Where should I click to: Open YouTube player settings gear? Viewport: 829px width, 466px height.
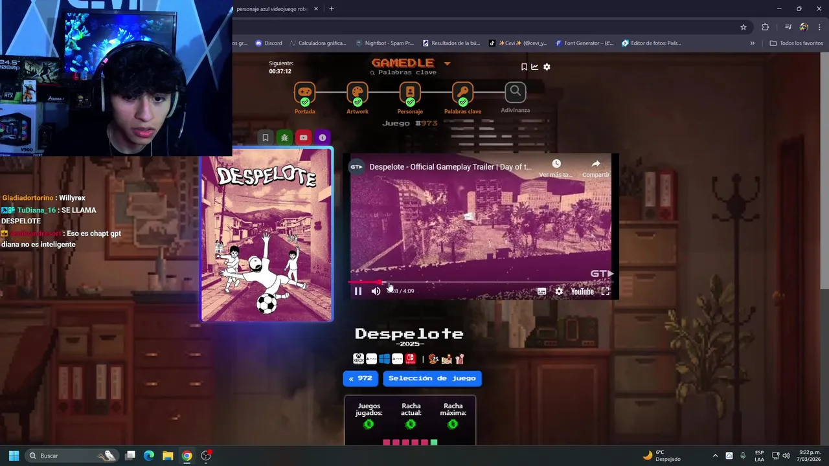click(559, 291)
